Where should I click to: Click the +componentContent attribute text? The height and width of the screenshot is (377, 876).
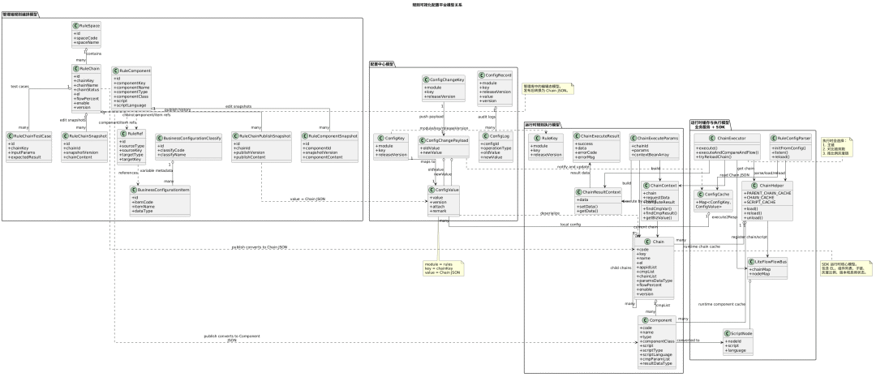click(x=323, y=157)
